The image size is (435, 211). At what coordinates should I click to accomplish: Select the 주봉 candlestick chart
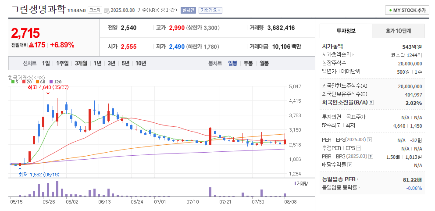tap(248, 63)
